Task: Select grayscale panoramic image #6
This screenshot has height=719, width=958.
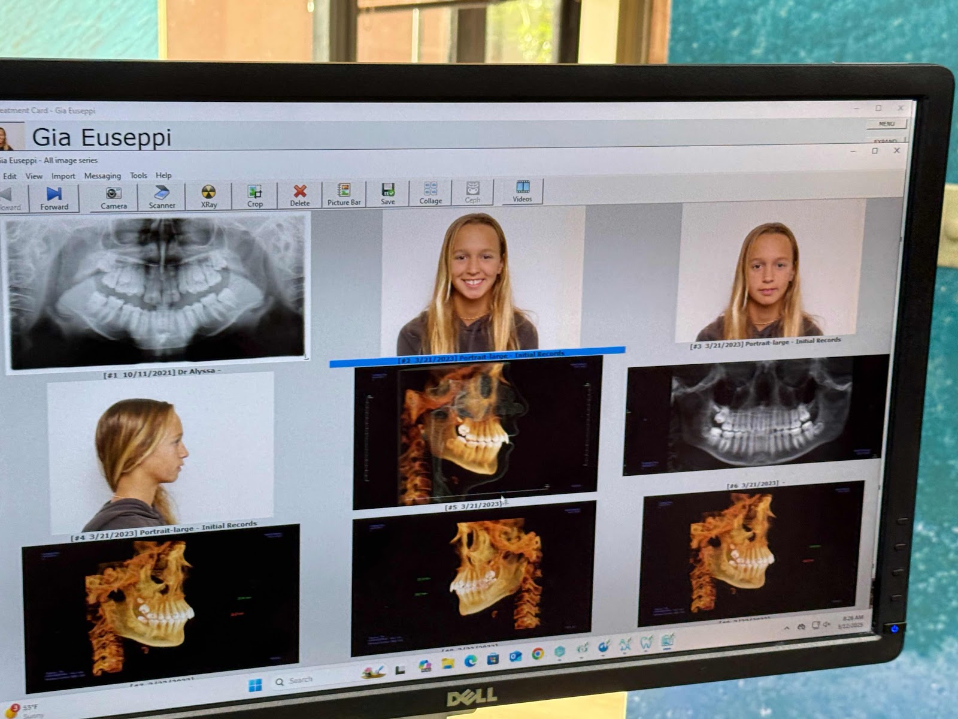Action: 754,416
